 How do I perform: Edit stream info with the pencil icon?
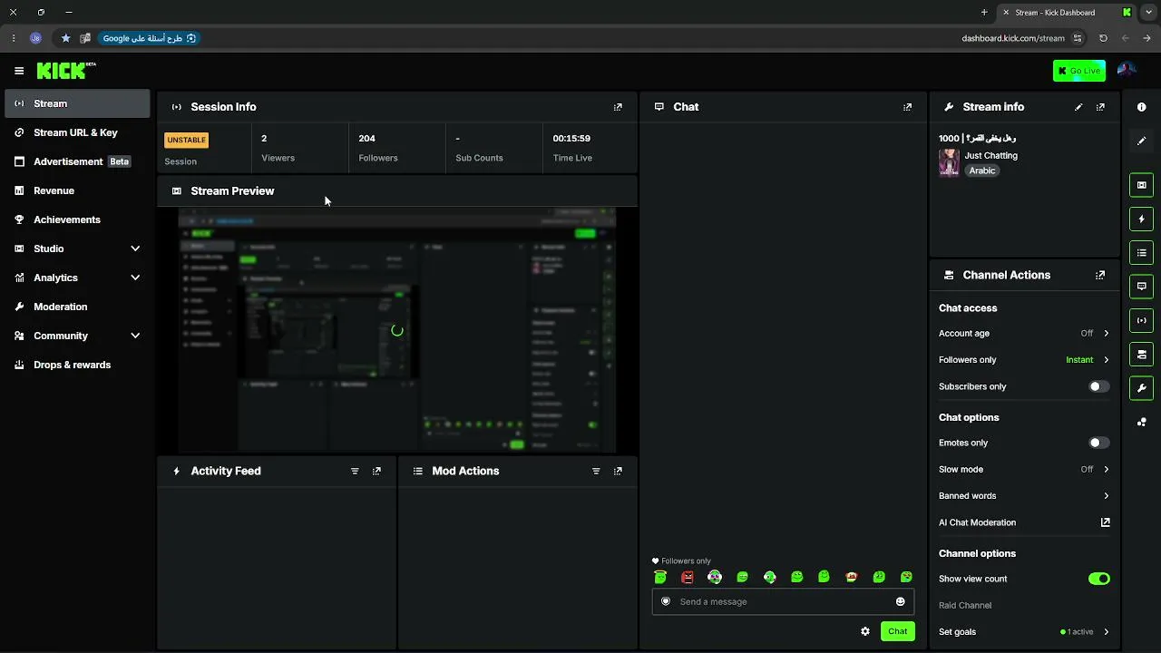(x=1078, y=107)
